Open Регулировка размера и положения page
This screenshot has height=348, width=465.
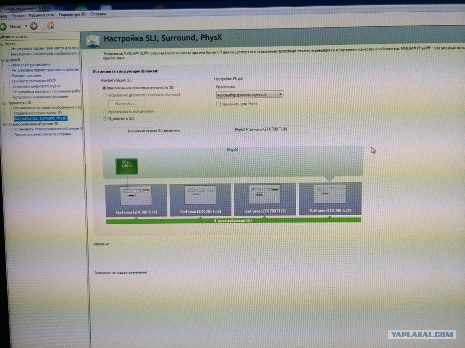[46, 92]
